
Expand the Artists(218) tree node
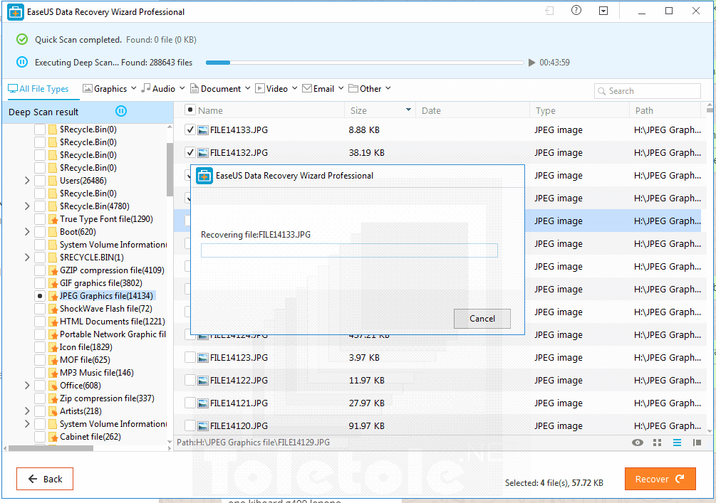click(x=27, y=411)
